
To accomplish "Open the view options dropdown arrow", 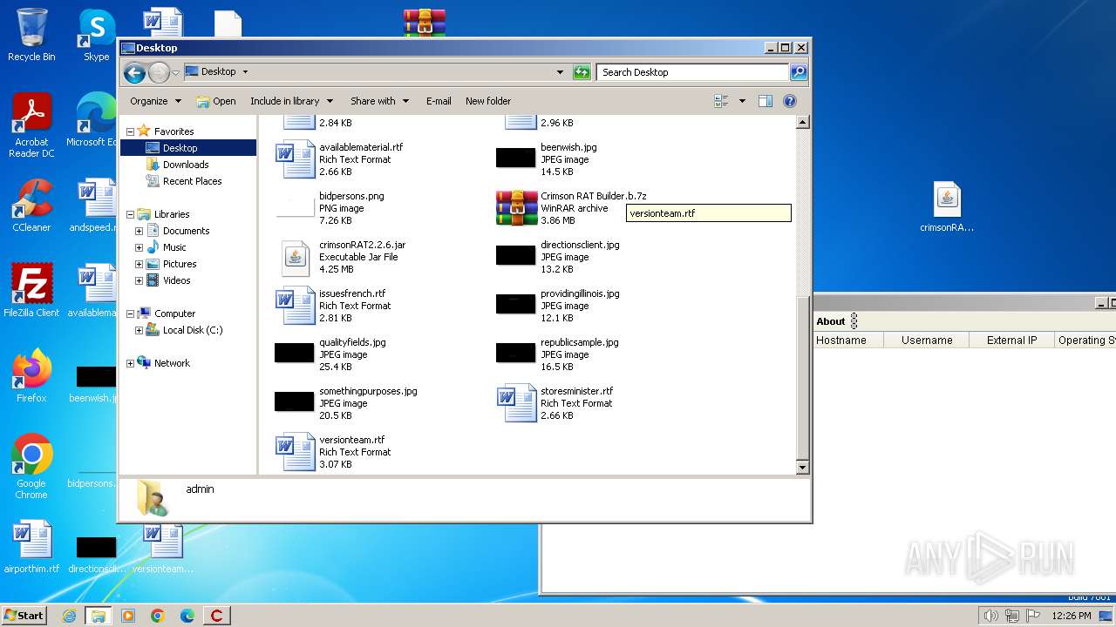I will [x=742, y=101].
